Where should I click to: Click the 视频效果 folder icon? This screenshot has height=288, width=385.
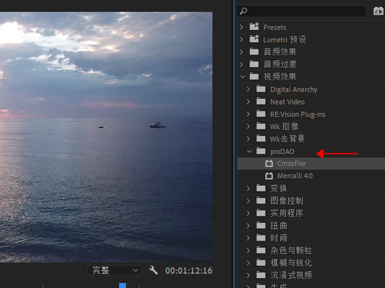pos(254,77)
